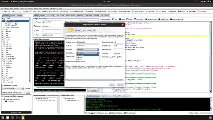The width and height of the screenshot is (213, 120).
Task: Open the Browser shell tool
Action: click(x=124, y=12)
